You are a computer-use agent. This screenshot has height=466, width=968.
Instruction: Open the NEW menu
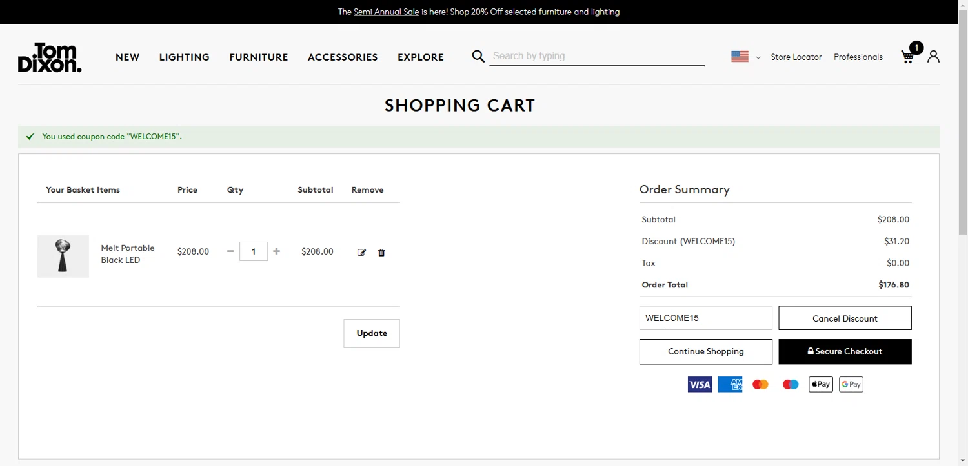click(128, 57)
